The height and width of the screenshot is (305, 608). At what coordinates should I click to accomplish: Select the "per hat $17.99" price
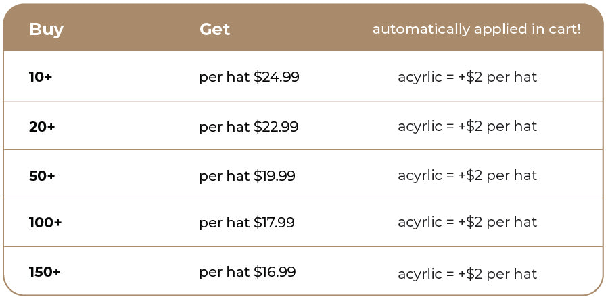(247, 222)
